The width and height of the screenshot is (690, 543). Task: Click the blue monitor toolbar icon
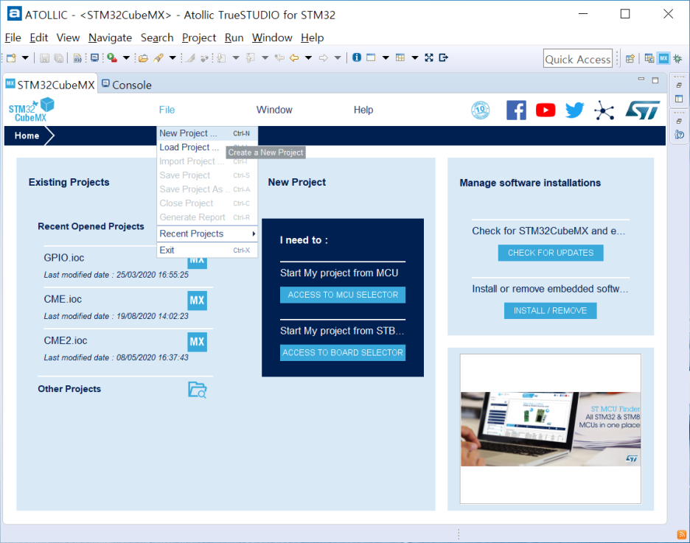point(94,57)
